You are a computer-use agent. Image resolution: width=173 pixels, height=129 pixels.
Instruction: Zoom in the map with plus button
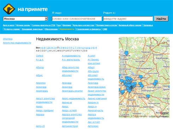(122, 77)
